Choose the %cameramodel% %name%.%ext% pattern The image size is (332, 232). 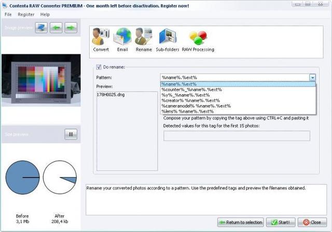click(x=238, y=106)
